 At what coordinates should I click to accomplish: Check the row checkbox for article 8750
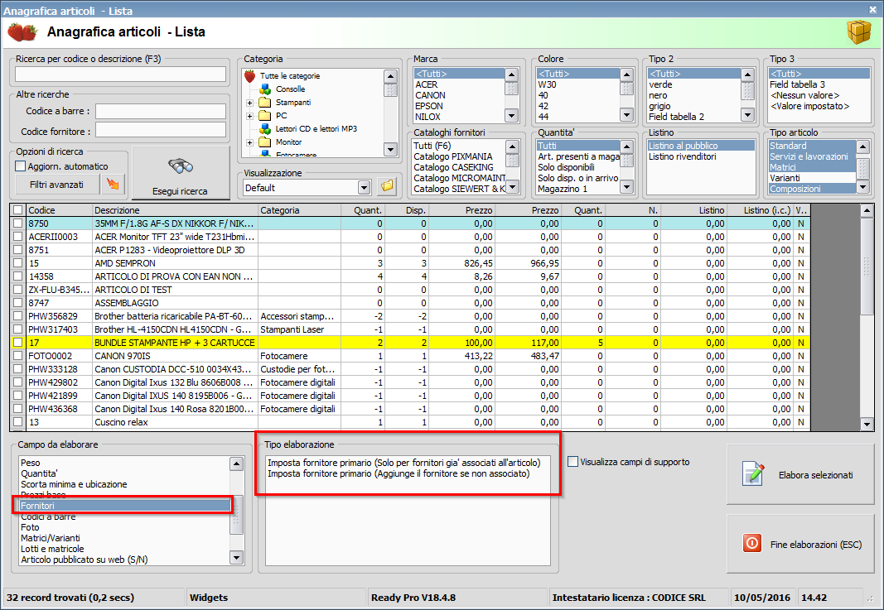[17, 223]
